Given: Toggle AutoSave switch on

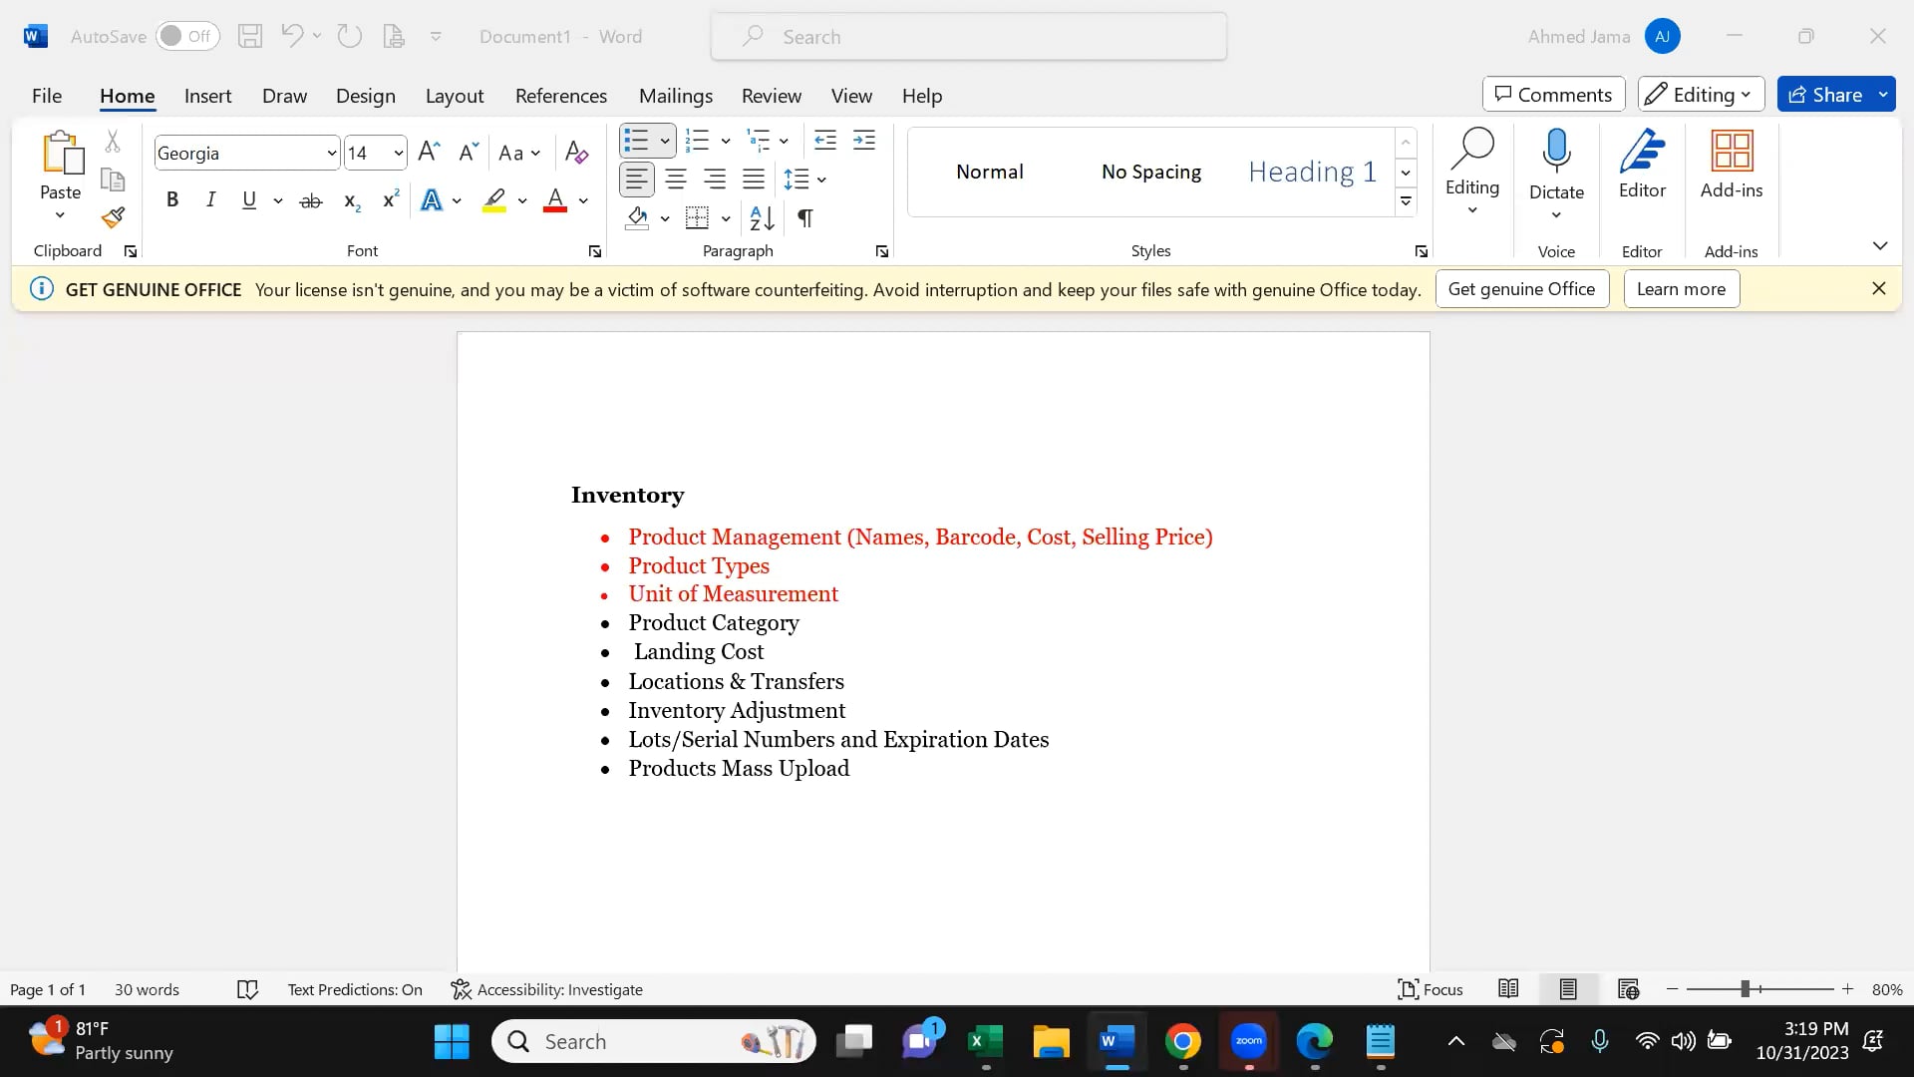Looking at the screenshot, I should (186, 36).
